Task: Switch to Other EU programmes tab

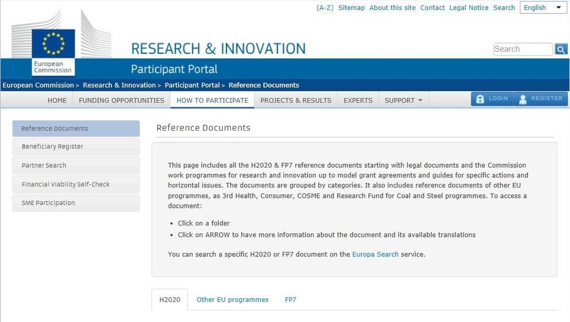Action: [233, 300]
